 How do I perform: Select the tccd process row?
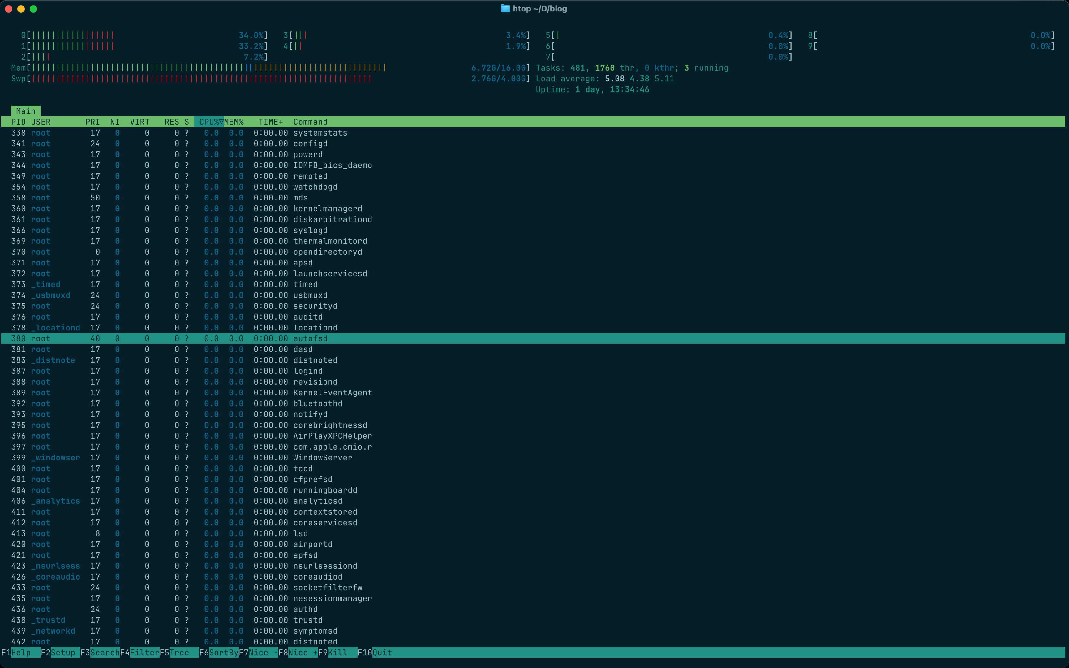(x=533, y=468)
